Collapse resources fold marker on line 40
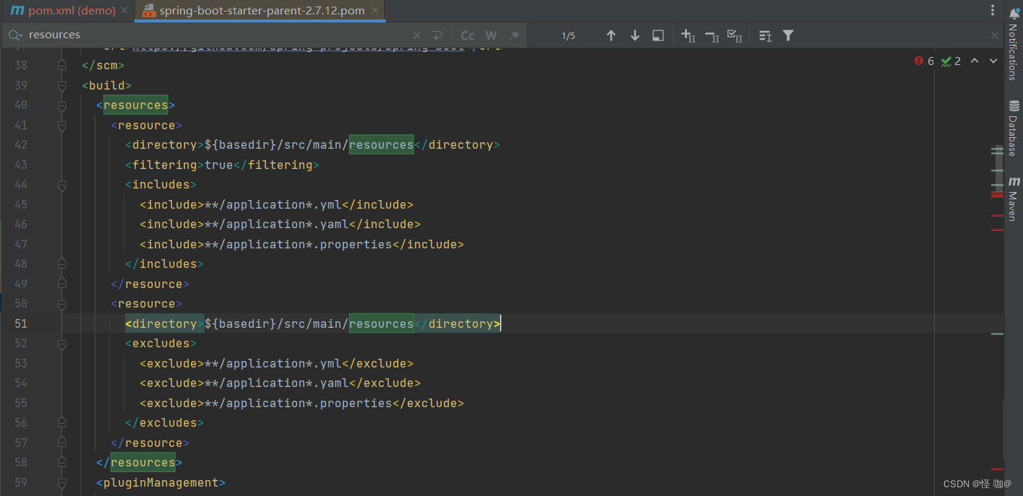1023x496 pixels. click(62, 105)
